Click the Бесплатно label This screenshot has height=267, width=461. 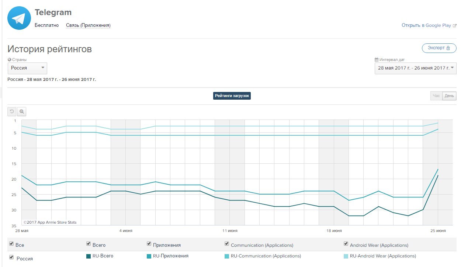tap(46, 25)
